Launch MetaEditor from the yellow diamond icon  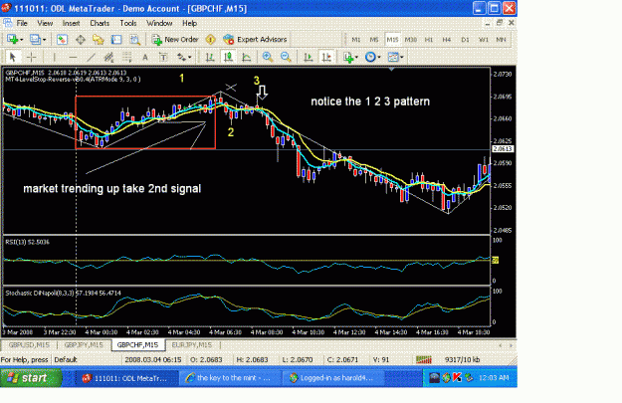(210, 39)
